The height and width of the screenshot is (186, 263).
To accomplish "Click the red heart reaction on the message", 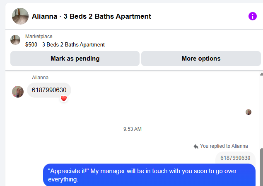I will [x=64, y=98].
